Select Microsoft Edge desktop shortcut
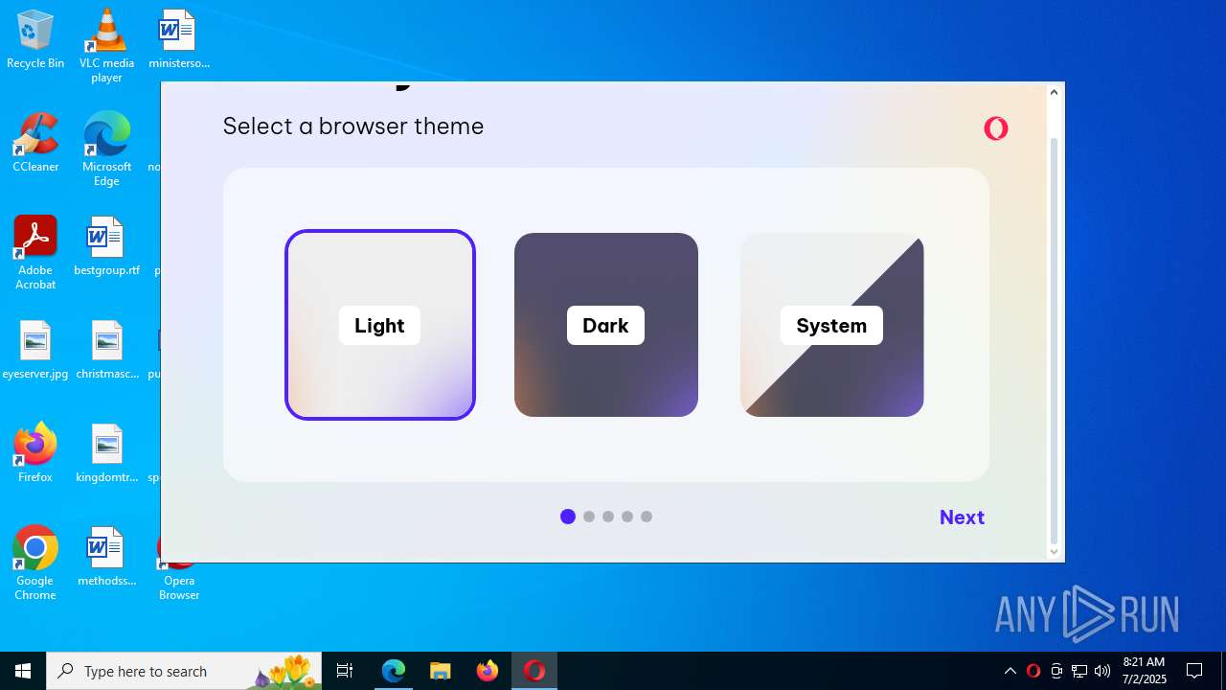The image size is (1226, 690). [x=106, y=149]
